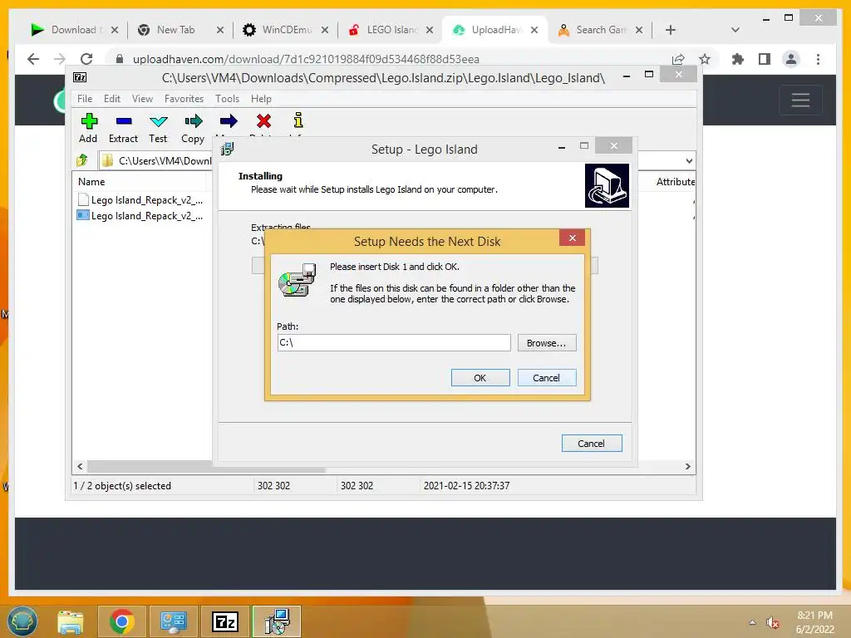Click the '1 / 2 object(s) selected' status text
851x638 pixels.
[x=122, y=485]
